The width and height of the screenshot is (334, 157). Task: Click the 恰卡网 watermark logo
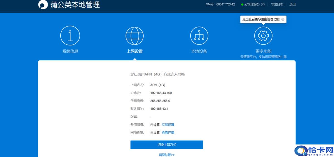314,151
